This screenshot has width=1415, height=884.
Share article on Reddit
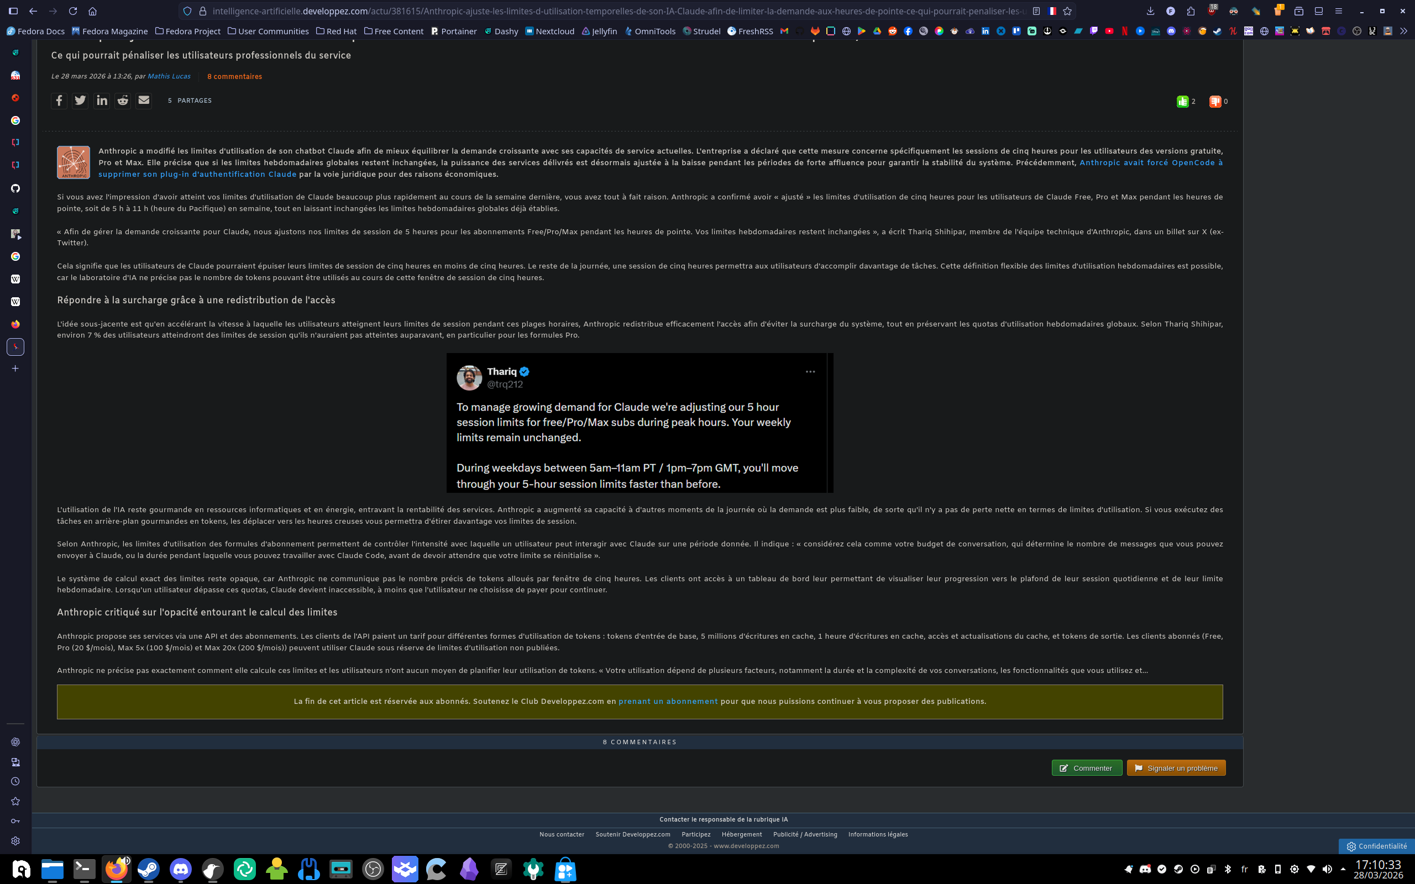(x=123, y=101)
